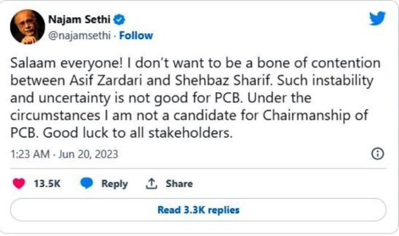This screenshot has height=236, width=399.
Task: Like the tweet with heart icon
Action: point(19,184)
